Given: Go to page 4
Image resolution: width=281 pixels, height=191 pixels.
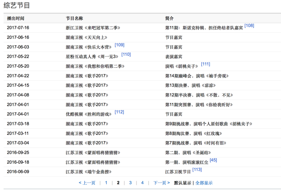Looking at the screenshot, I should pos(142,183).
